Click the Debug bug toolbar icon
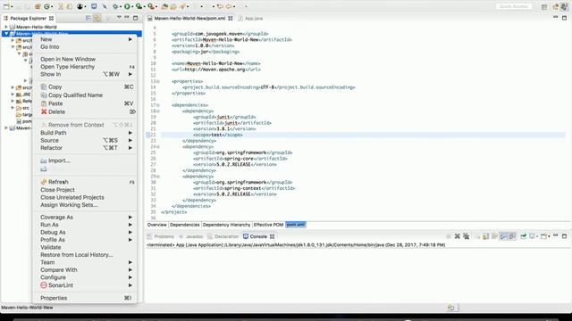This screenshot has height=321, width=572. click(115, 6)
